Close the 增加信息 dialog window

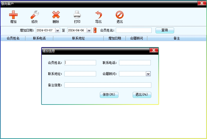tap(153, 51)
